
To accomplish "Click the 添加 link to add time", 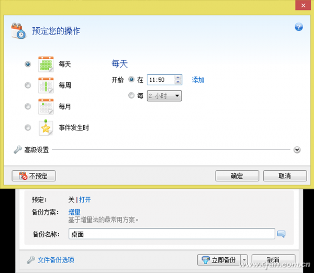I will 198,80.
